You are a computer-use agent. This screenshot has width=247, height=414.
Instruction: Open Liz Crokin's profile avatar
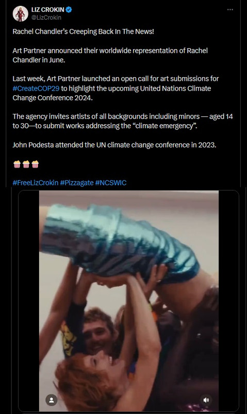(20, 14)
